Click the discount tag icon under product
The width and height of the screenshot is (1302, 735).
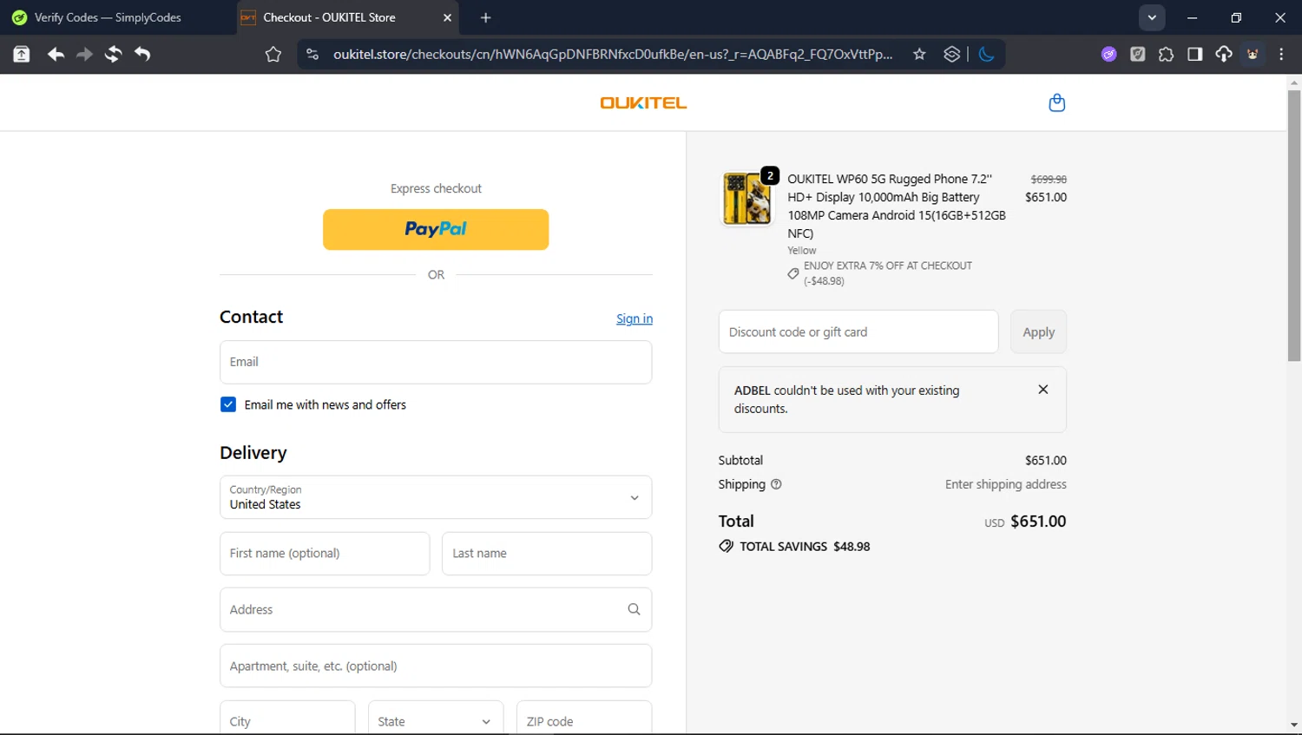(793, 273)
